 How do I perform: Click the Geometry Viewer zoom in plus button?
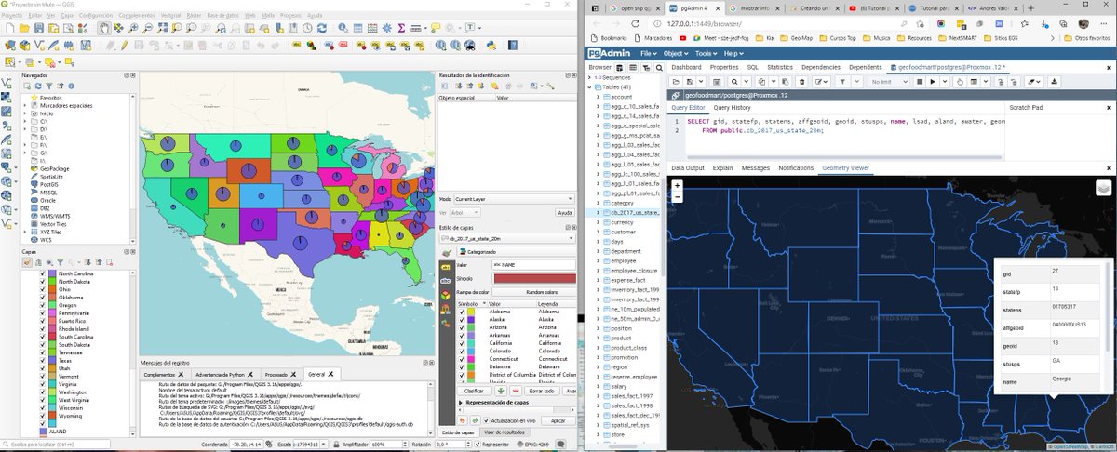(677, 185)
